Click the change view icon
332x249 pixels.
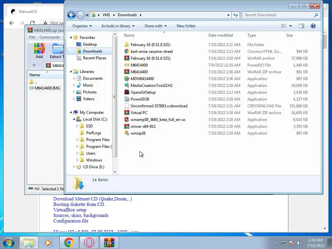(x=283, y=26)
